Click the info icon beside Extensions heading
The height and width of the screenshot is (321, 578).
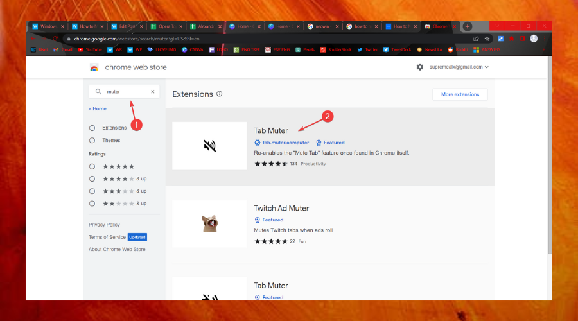point(220,94)
